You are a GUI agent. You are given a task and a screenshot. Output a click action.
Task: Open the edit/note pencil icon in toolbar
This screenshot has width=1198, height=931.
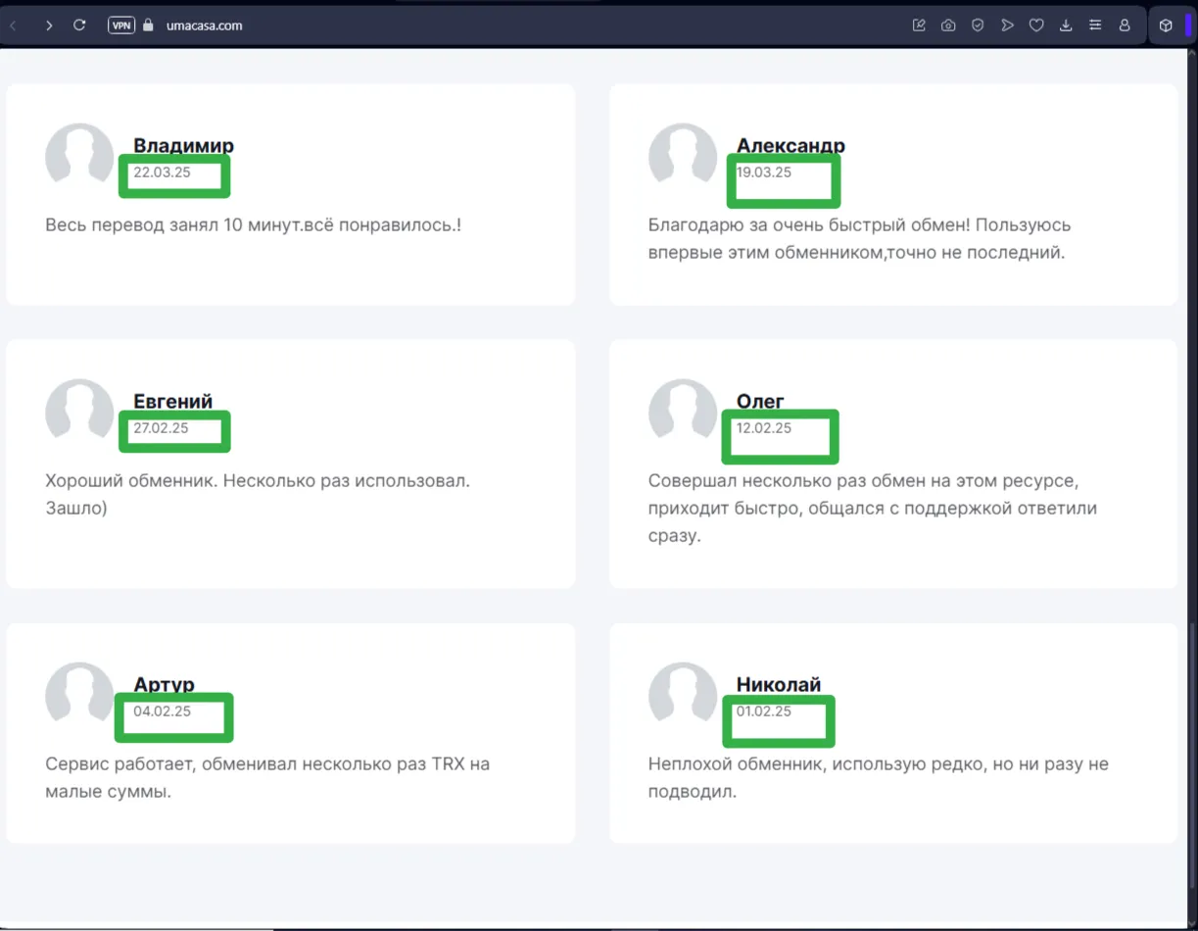click(919, 25)
